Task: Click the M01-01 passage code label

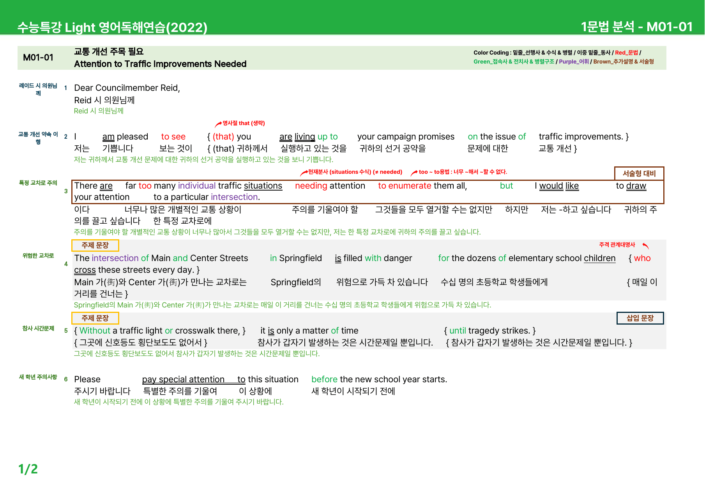Action: pyautogui.click(x=38, y=58)
